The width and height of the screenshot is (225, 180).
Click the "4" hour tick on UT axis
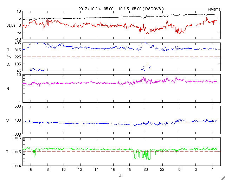(x=212, y=169)
